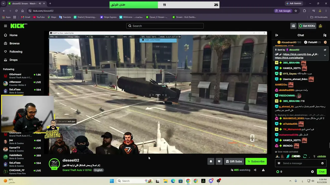
Task: Click the browser home button
Action: [22, 11]
